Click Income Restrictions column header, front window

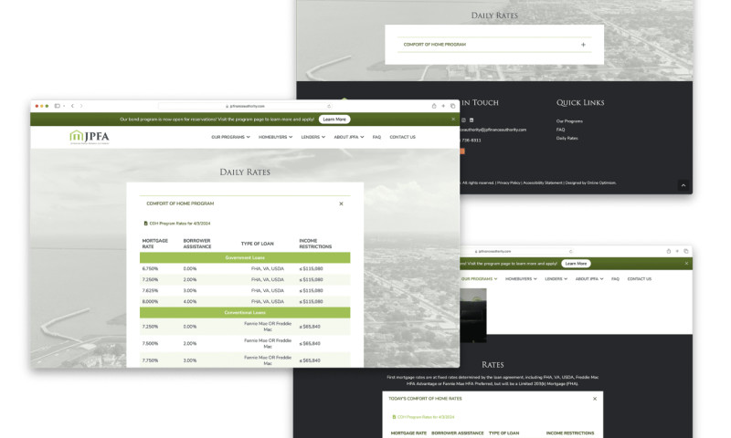(315, 244)
